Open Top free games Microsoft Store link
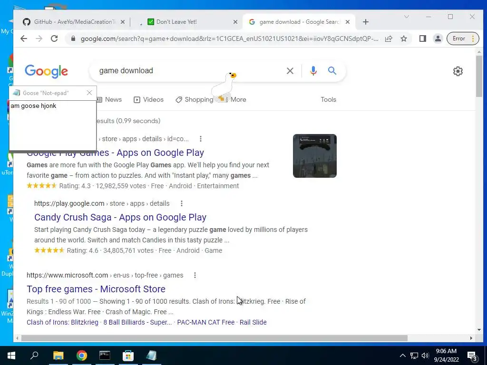 pos(96,289)
